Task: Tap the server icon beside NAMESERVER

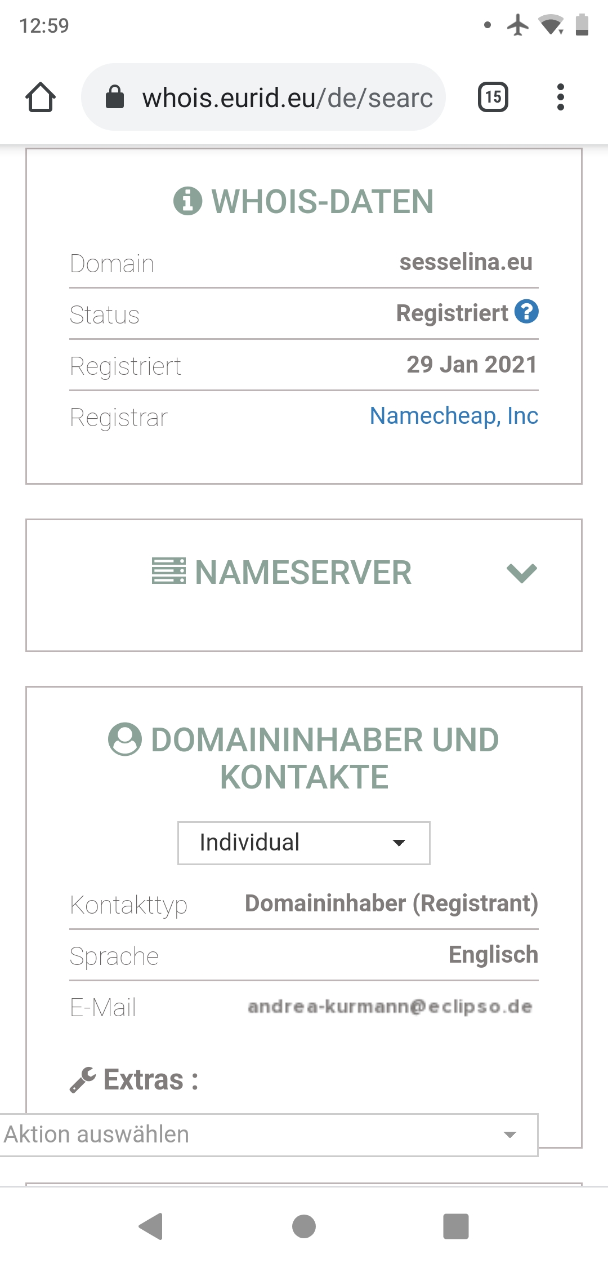Action: [169, 571]
